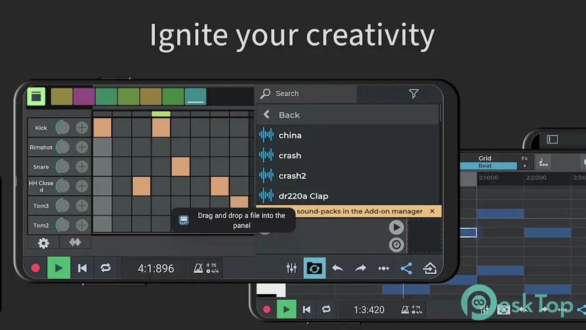Screen dimensions: 586x330
Task: Toggle loop in second phone transport
Action: (x=326, y=309)
